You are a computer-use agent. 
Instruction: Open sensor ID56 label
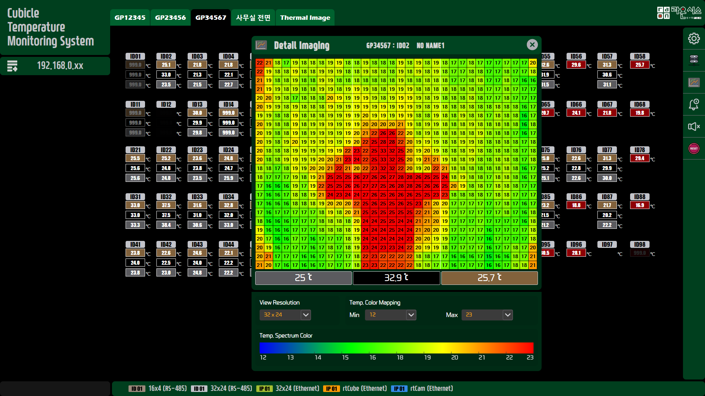[576, 56]
